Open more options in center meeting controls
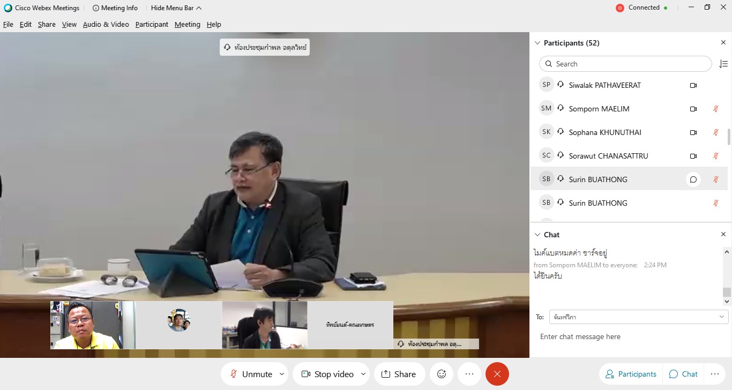The width and height of the screenshot is (732, 390). coord(469,374)
